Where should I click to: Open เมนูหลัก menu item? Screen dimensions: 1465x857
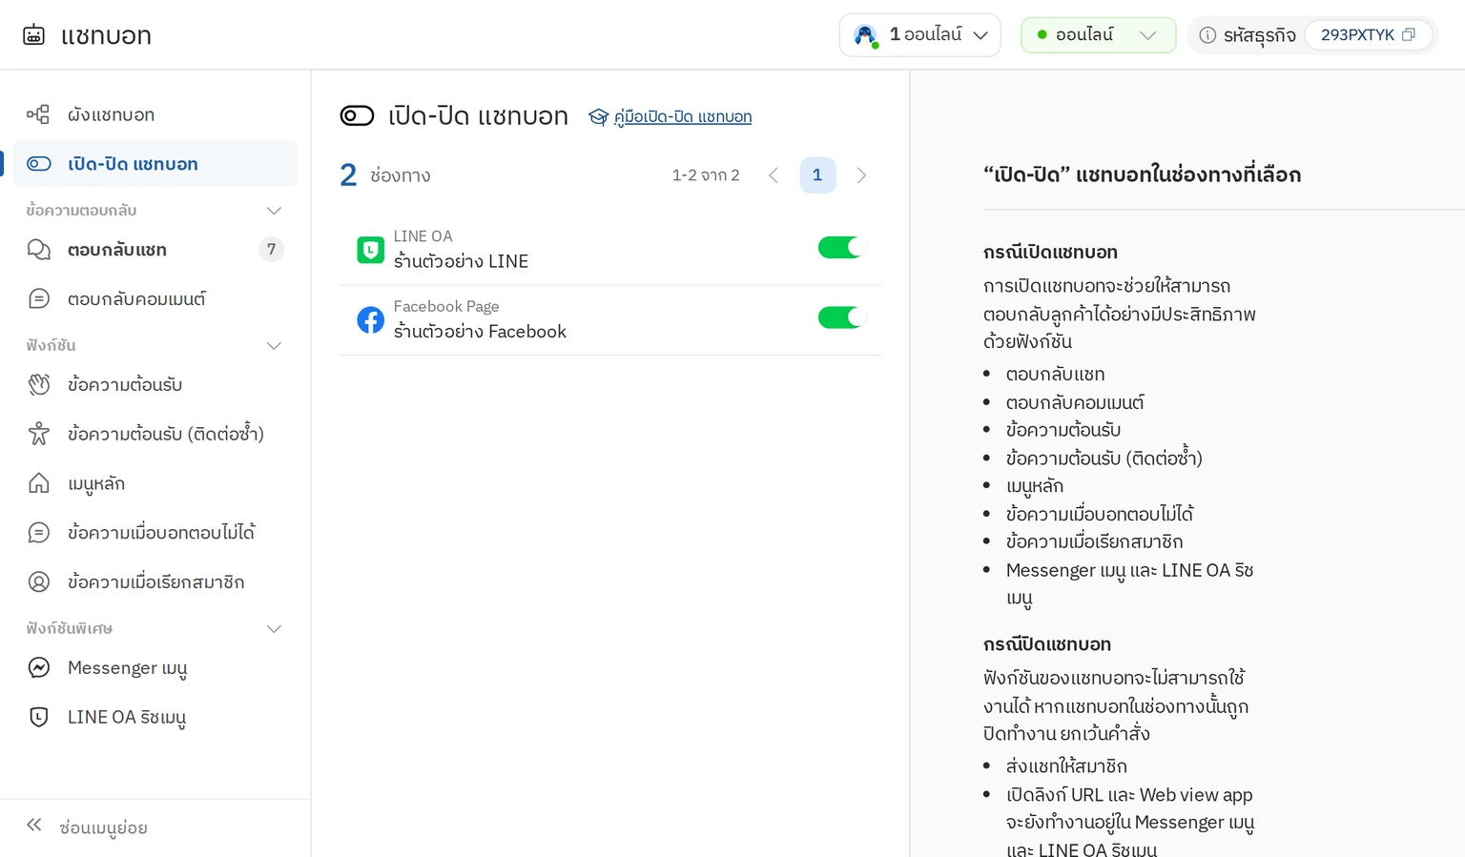(155, 483)
